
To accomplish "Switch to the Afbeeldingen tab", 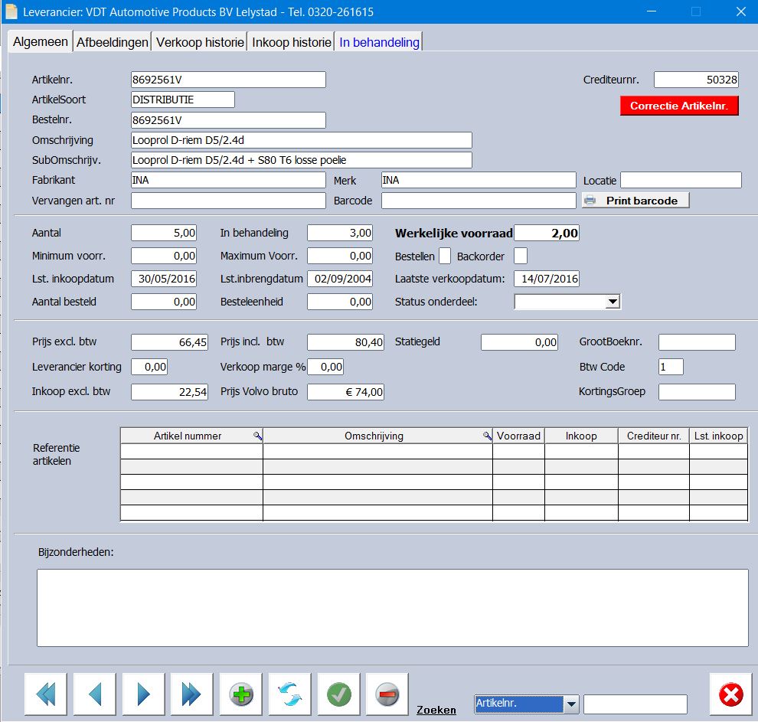I will coord(112,42).
